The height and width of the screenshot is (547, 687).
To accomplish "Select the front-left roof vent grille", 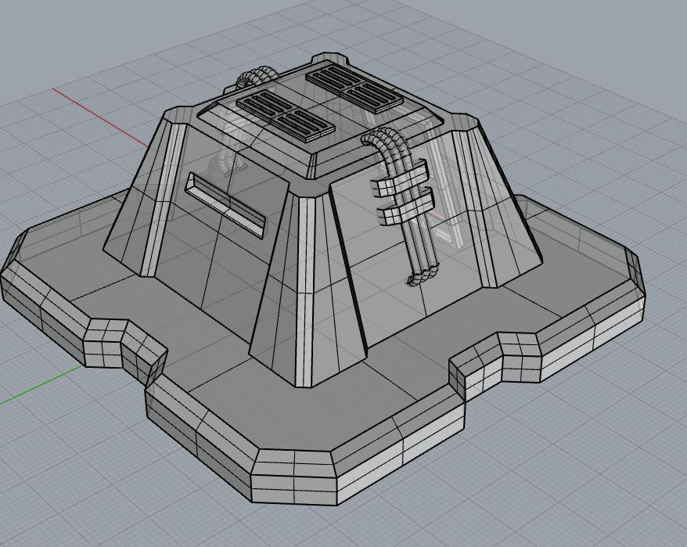I will [x=286, y=116].
